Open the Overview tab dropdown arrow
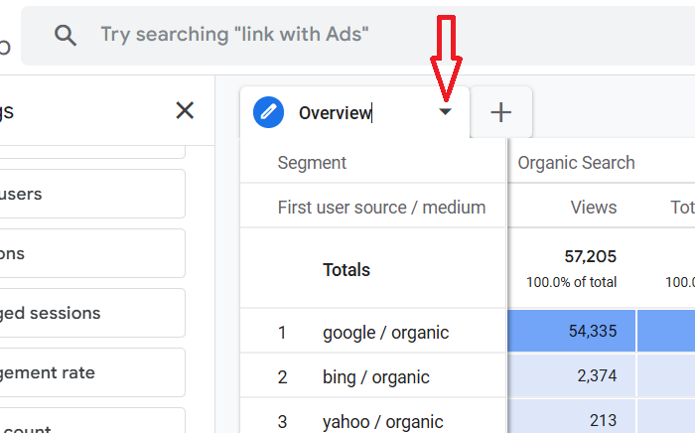The image size is (695, 433). [x=446, y=112]
